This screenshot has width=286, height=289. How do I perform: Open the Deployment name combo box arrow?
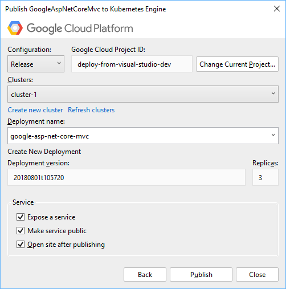tap(273, 135)
